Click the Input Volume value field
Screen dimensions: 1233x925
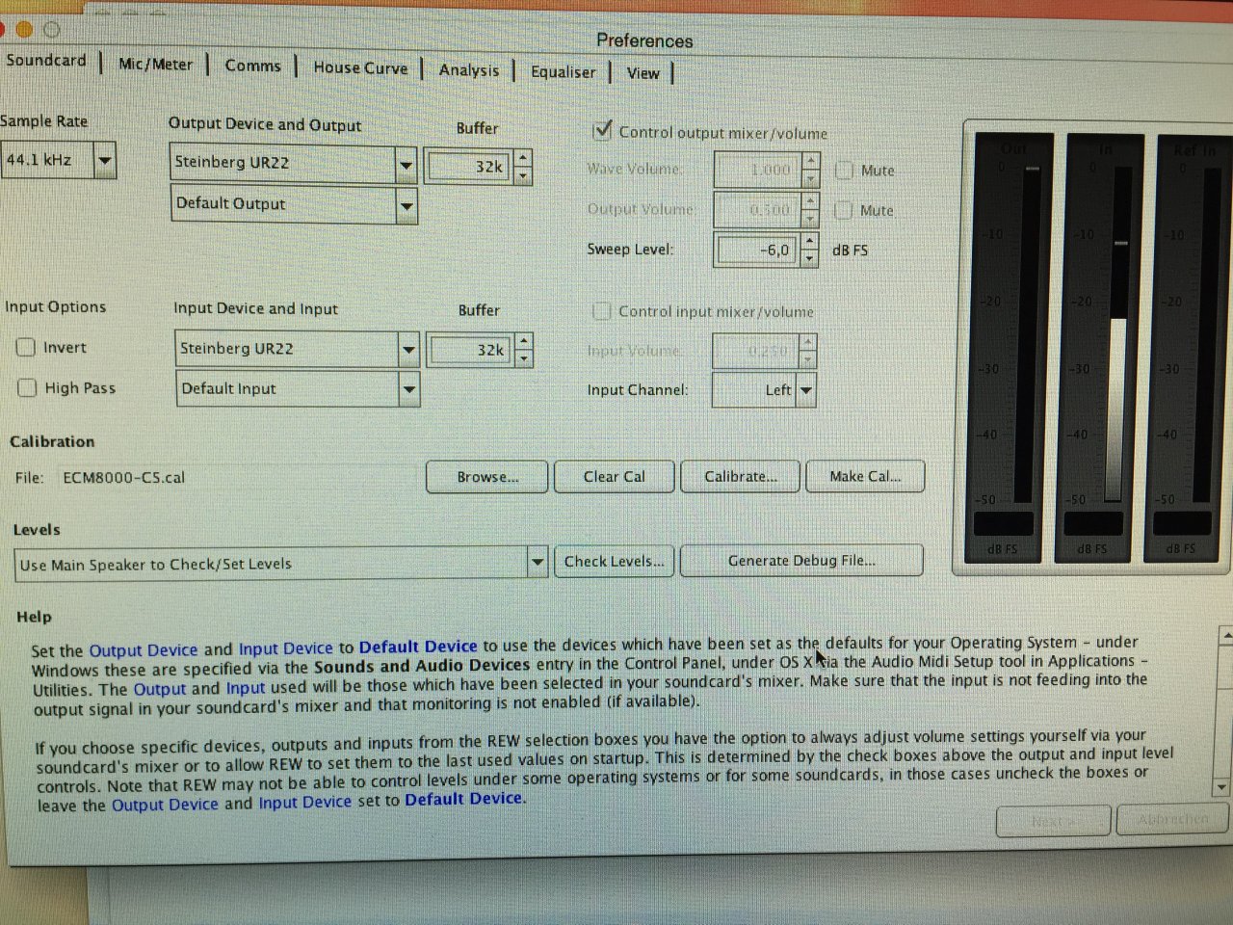pos(756,351)
